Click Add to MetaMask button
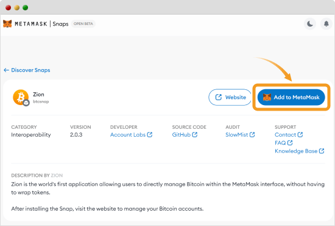The height and width of the screenshot is (226, 335). (x=291, y=97)
